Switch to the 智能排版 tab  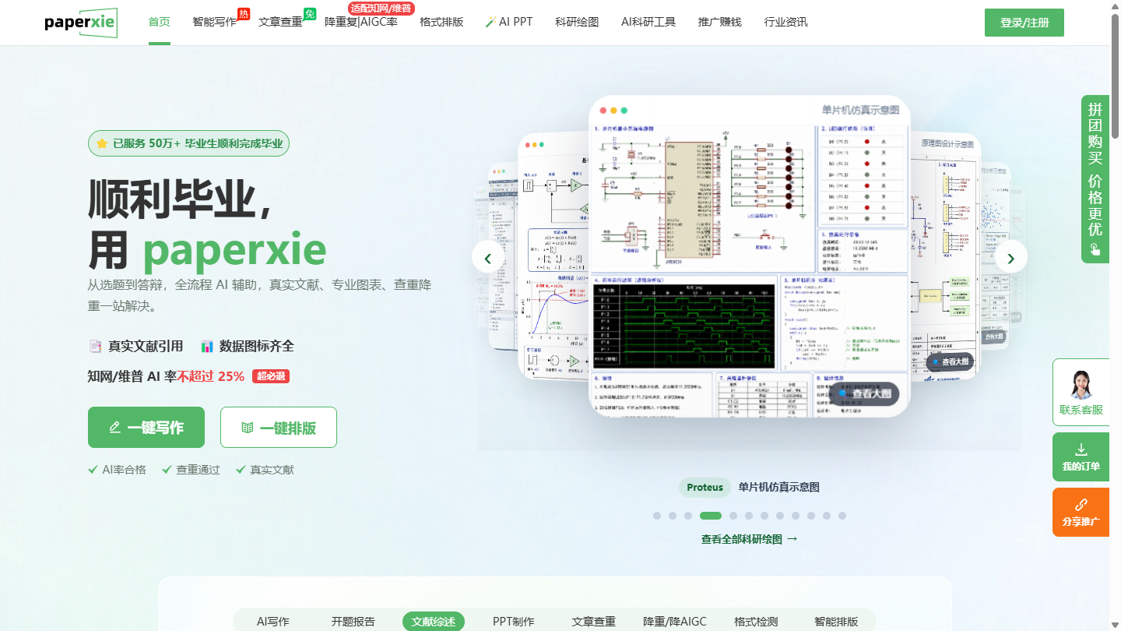pos(836,622)
